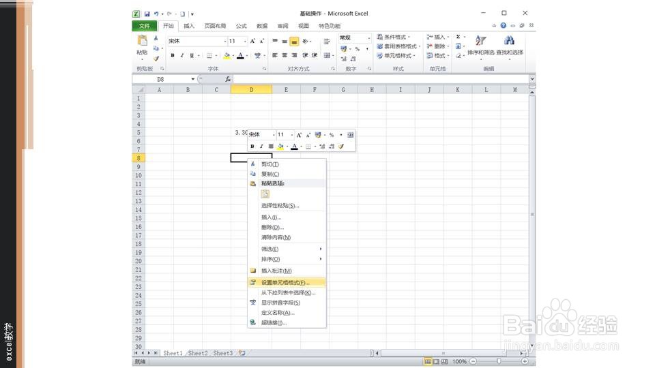Choose Copy (复制) in context menu

[287, 174]
